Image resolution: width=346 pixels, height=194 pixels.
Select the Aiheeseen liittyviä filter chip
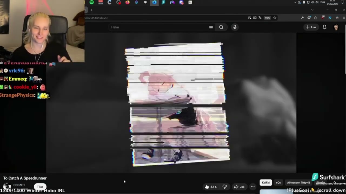pos(298,182)
